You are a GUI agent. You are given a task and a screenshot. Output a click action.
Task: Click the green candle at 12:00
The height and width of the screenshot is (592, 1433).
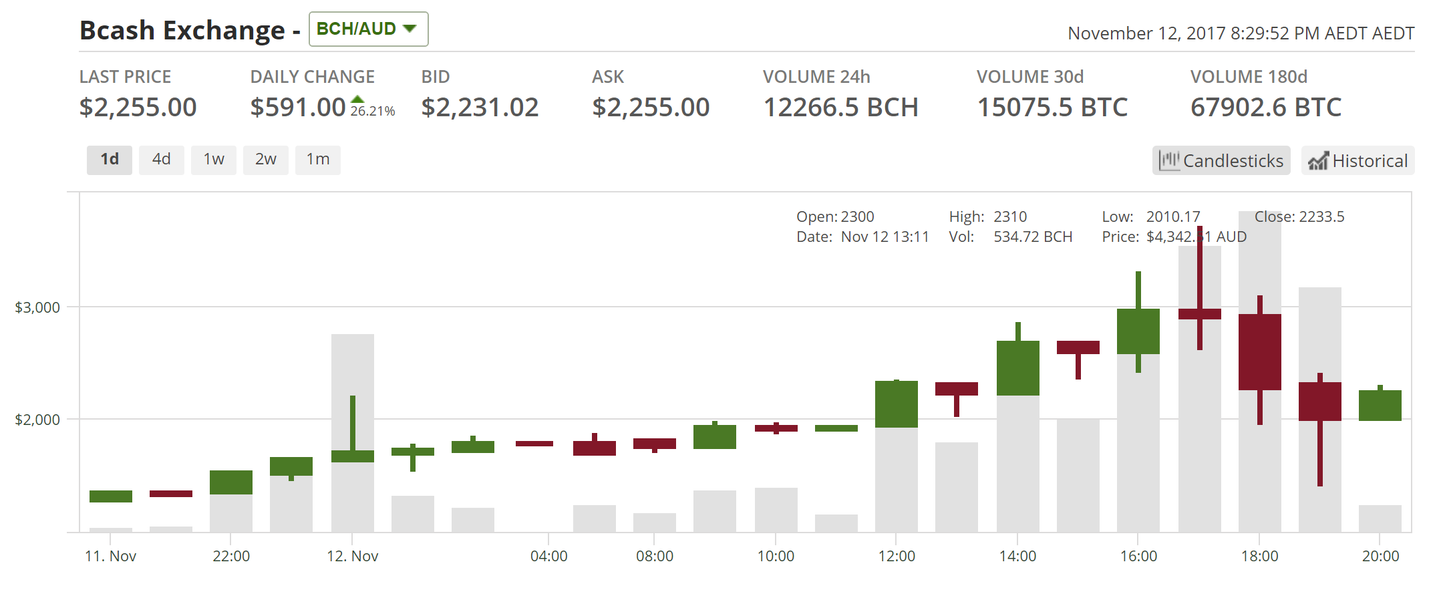(x=896, y=404)
